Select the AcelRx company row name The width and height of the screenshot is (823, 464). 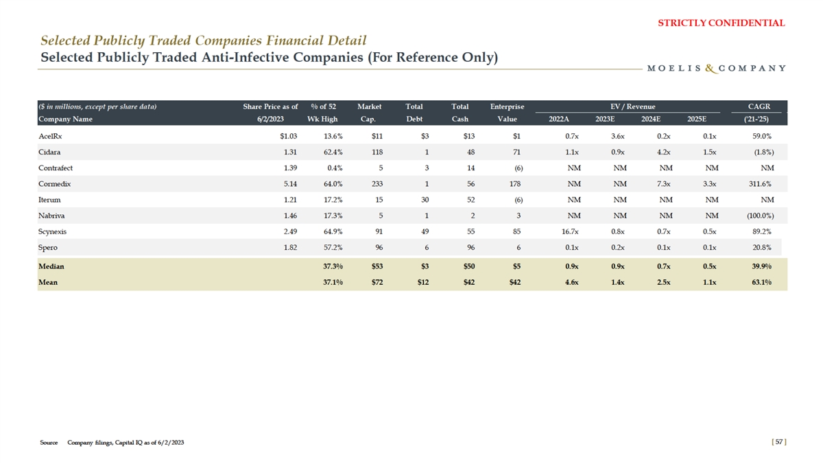point(51,137)
